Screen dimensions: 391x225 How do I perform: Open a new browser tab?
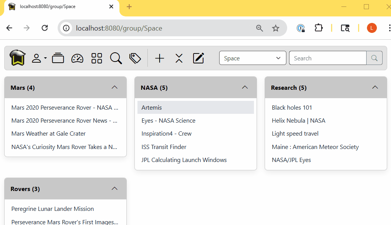[x=129, y=7]
